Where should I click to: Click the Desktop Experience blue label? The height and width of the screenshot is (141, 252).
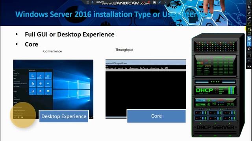point(64,116)
